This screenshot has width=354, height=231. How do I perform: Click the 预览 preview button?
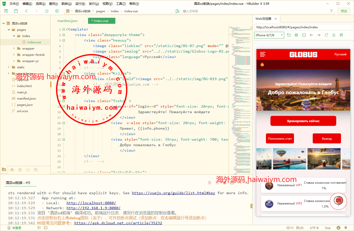pos(344,11)
